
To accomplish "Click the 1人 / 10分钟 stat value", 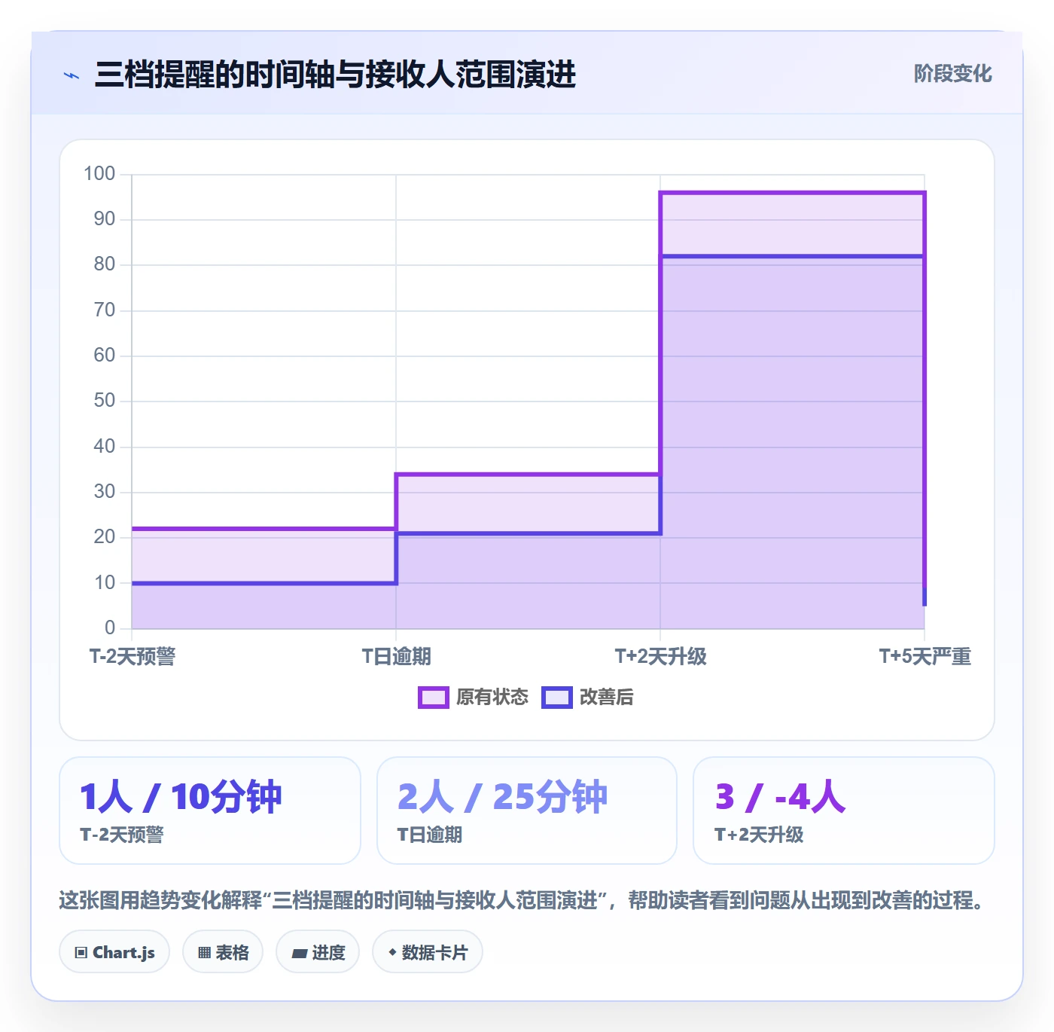I will click(x=181, y=796).
